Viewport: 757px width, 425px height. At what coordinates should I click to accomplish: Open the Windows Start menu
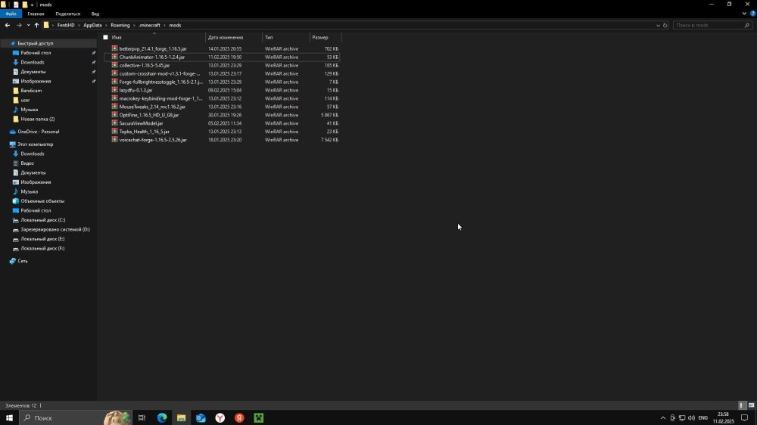[x=9, y=417]
